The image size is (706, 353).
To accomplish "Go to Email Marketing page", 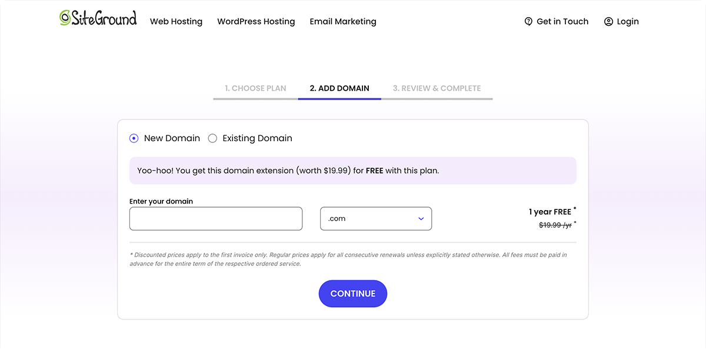I will 343,22.
